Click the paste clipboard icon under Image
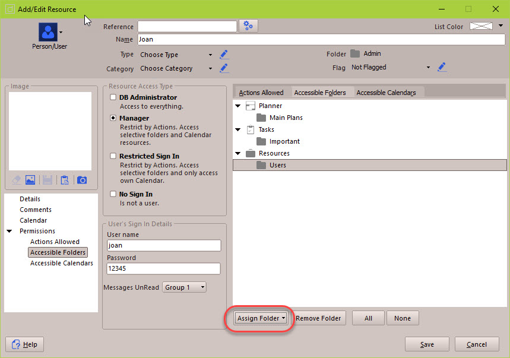This screenshot has width=510, height=358. (x=65, y=180)
